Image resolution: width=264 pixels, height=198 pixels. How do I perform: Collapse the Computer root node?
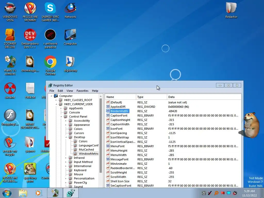(52, 96)
